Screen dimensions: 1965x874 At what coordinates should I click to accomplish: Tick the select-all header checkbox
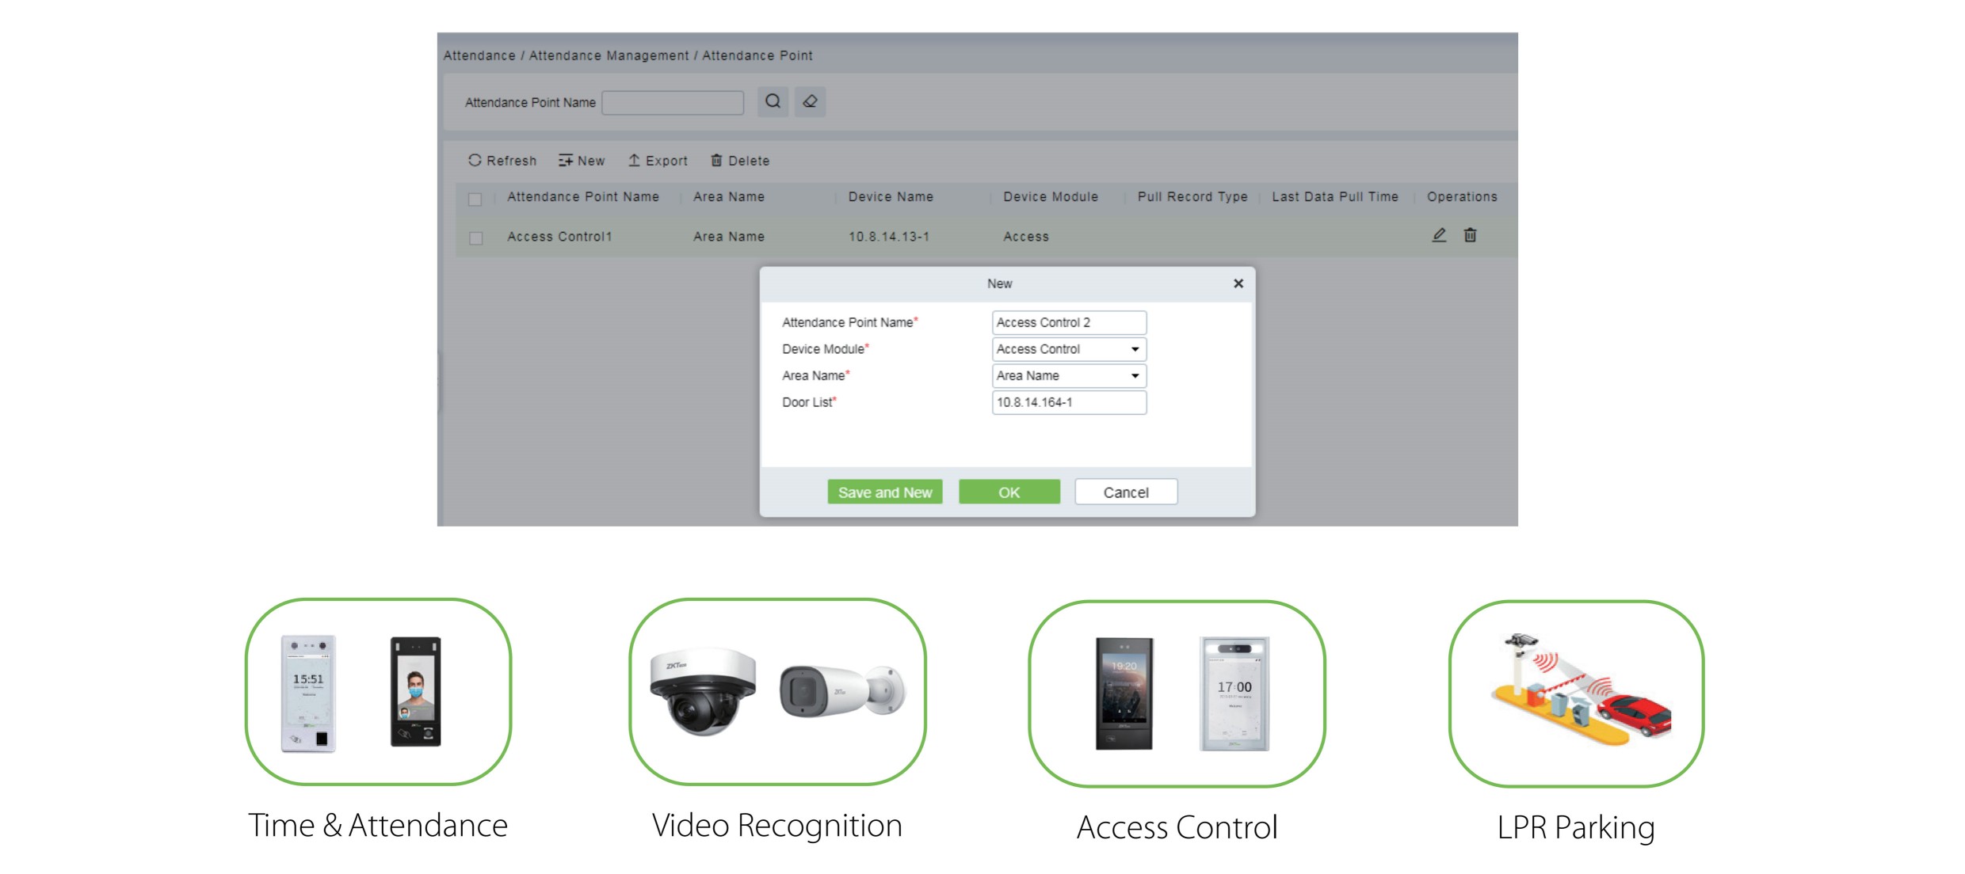pyautogui.click(x=475, y=199)
